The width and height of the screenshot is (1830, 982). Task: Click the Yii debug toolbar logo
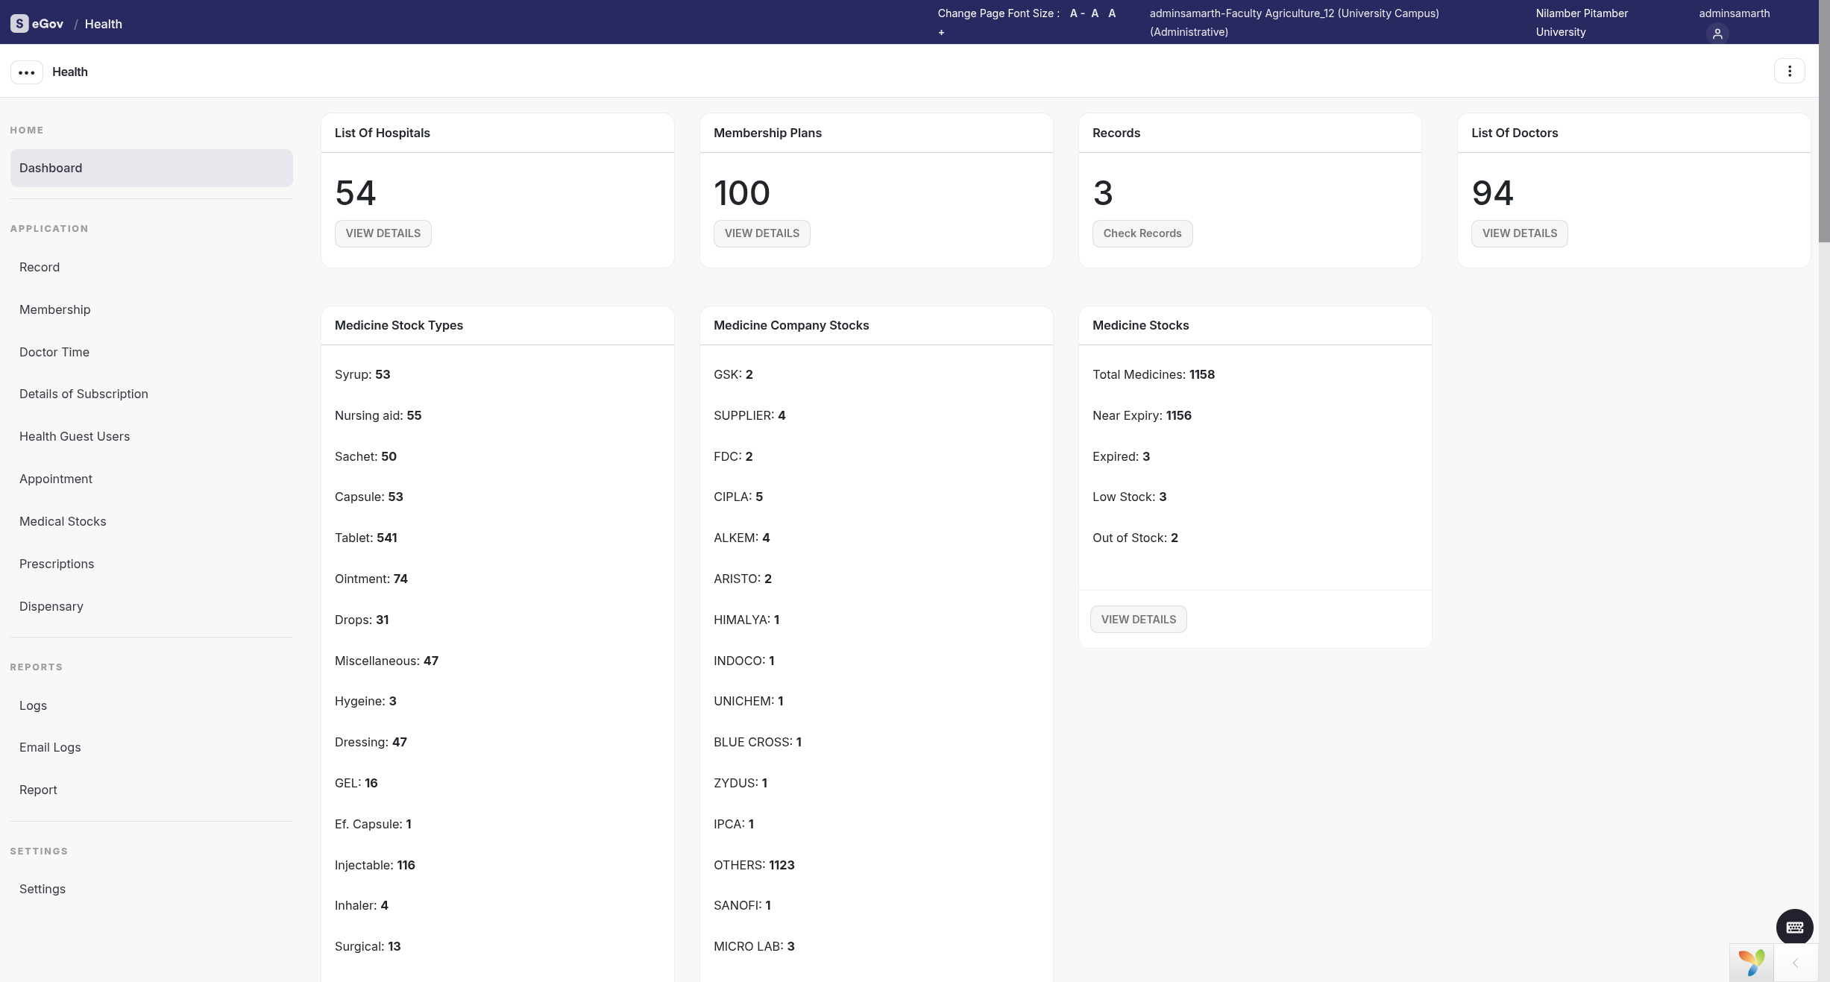coord(1751,963)
